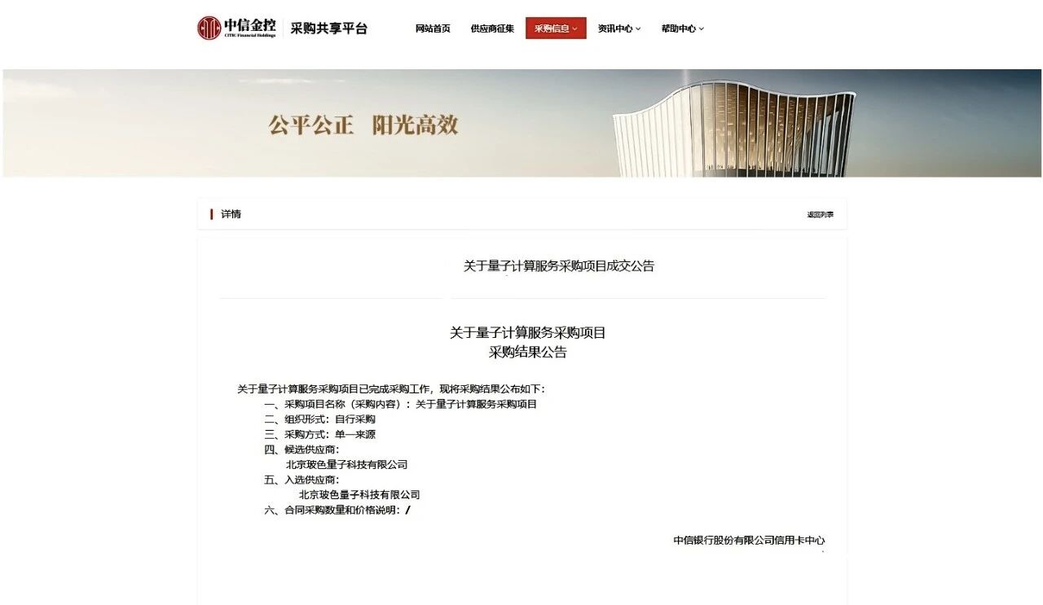Click the 组织形式：自行采购 line
This screenshot has width=1043, height=605.
[x=319, y=419]
